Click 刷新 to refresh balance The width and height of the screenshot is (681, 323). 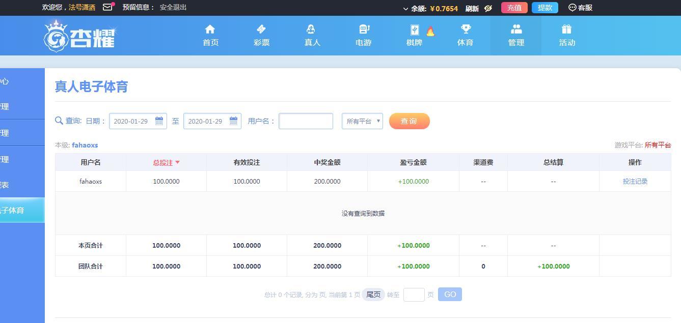point(472,8)
